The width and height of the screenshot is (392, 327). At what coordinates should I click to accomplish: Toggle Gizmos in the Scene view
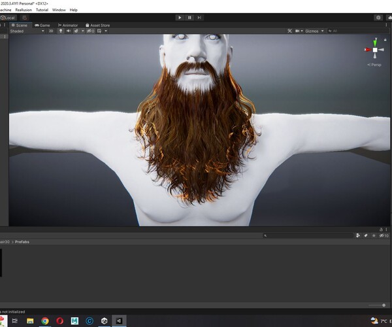312,31
